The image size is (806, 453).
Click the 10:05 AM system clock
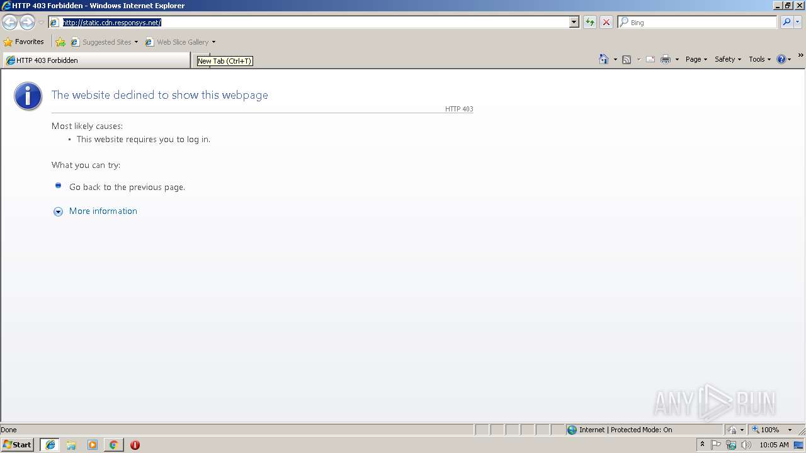pyautogui.click(x=774, y=445)
